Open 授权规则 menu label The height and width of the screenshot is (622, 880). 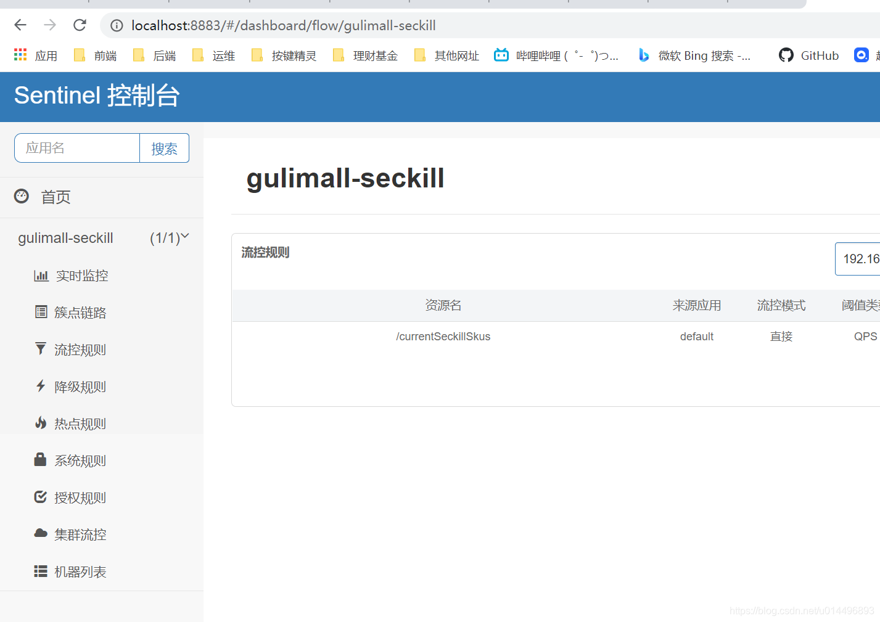[80, 497]
